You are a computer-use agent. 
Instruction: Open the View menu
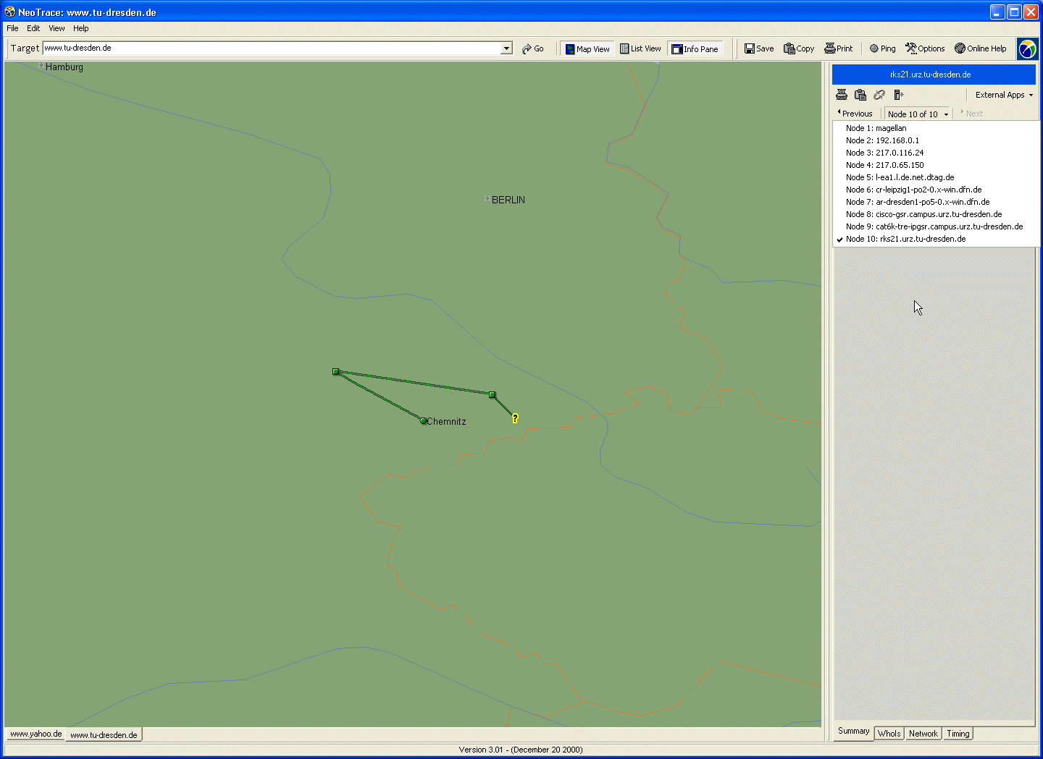pos(56,28)
